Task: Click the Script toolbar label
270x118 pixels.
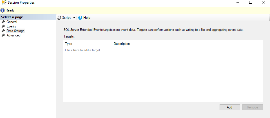Action: [66, 18]
